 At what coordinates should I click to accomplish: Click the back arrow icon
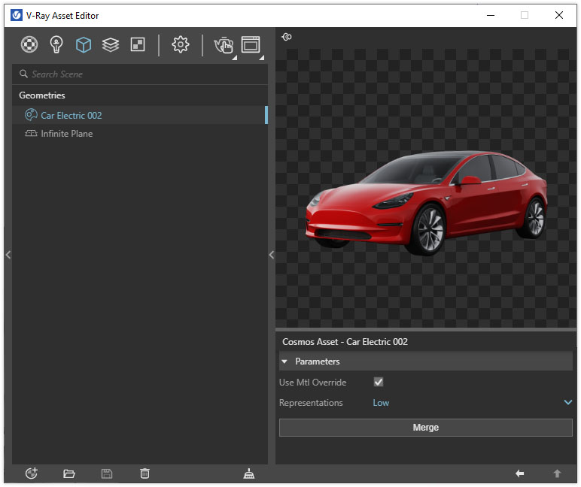coord(519,473)
